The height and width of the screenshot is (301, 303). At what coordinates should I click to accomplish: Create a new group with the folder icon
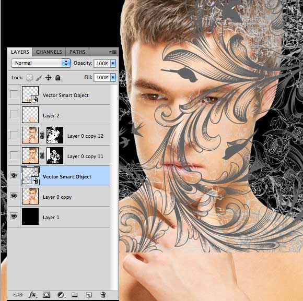[74, 294]
